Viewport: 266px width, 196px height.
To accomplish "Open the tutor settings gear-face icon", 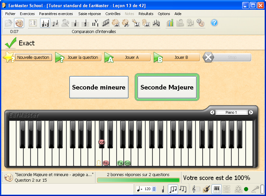I will [x=200, y=23].
